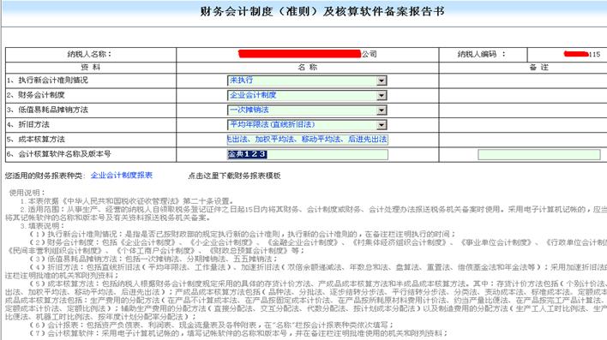Click the page title 财务会计制度（准则）及核算软件备案报告书
607x340 pixels.
pyautogui.click(x=322, y=11)
